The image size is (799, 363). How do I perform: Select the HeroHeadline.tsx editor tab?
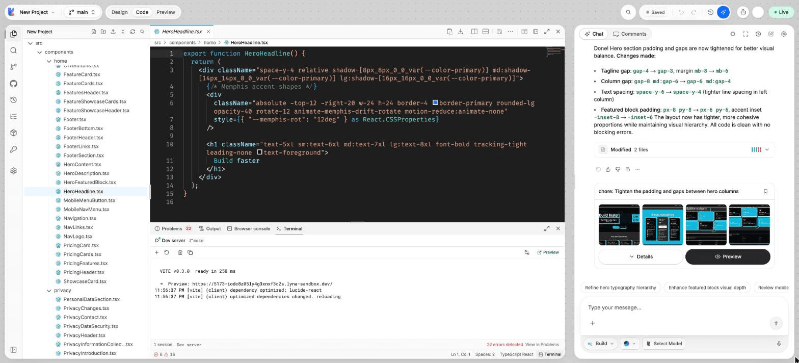point(181,32)
